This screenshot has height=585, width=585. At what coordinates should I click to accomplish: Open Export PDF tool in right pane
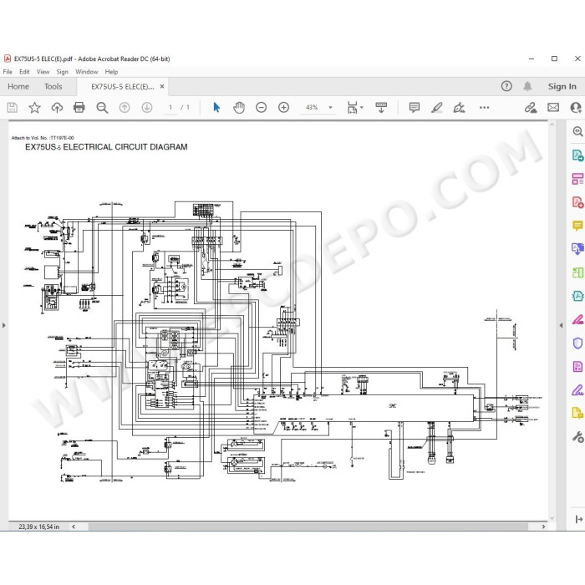(577, 155)
